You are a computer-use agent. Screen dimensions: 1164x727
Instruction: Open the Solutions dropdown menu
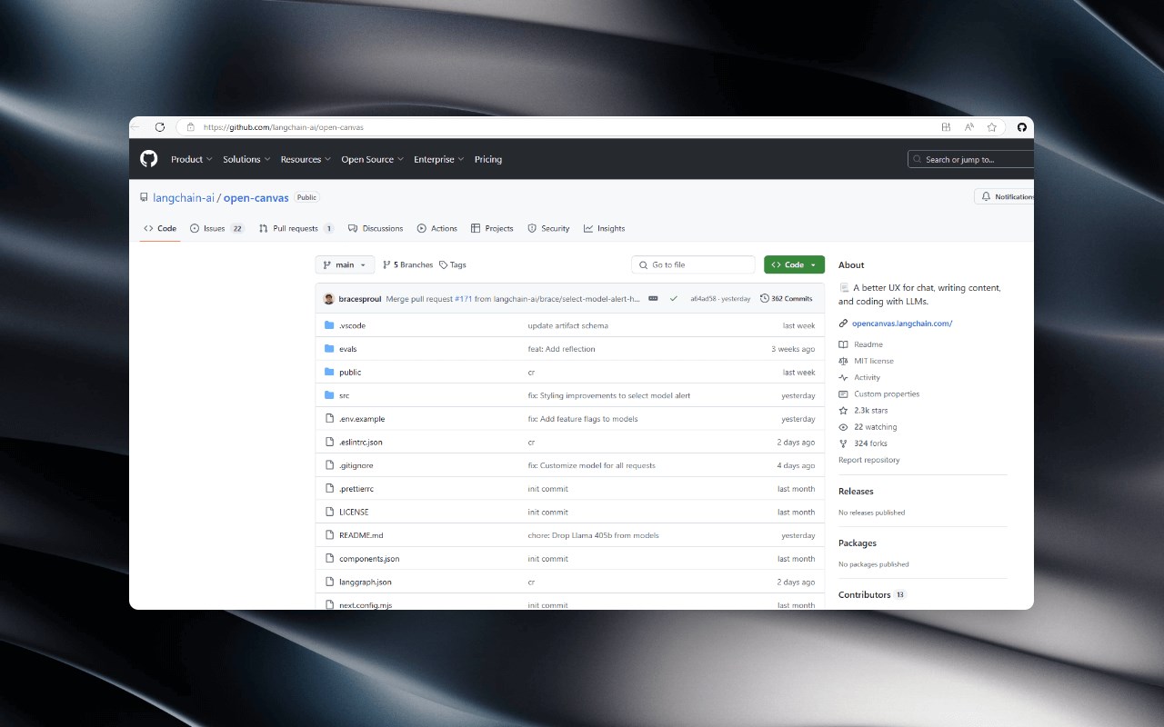coord(246,159)
